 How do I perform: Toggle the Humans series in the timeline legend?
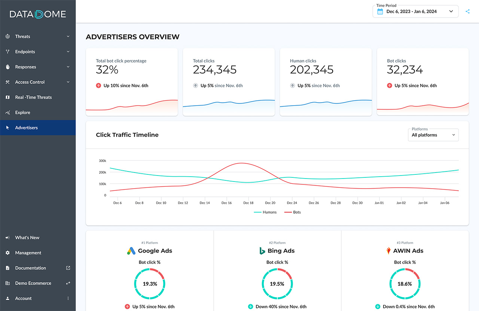pyautogui.click(x=265, y=212)
